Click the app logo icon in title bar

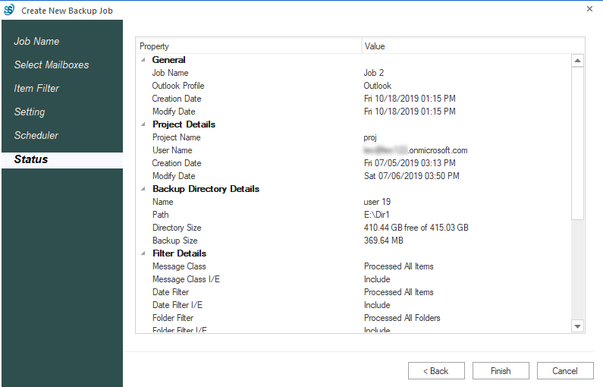[9, 10]
